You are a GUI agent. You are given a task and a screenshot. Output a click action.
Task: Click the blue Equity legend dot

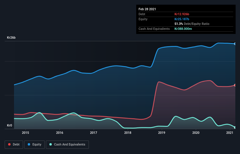click(29, 144)
